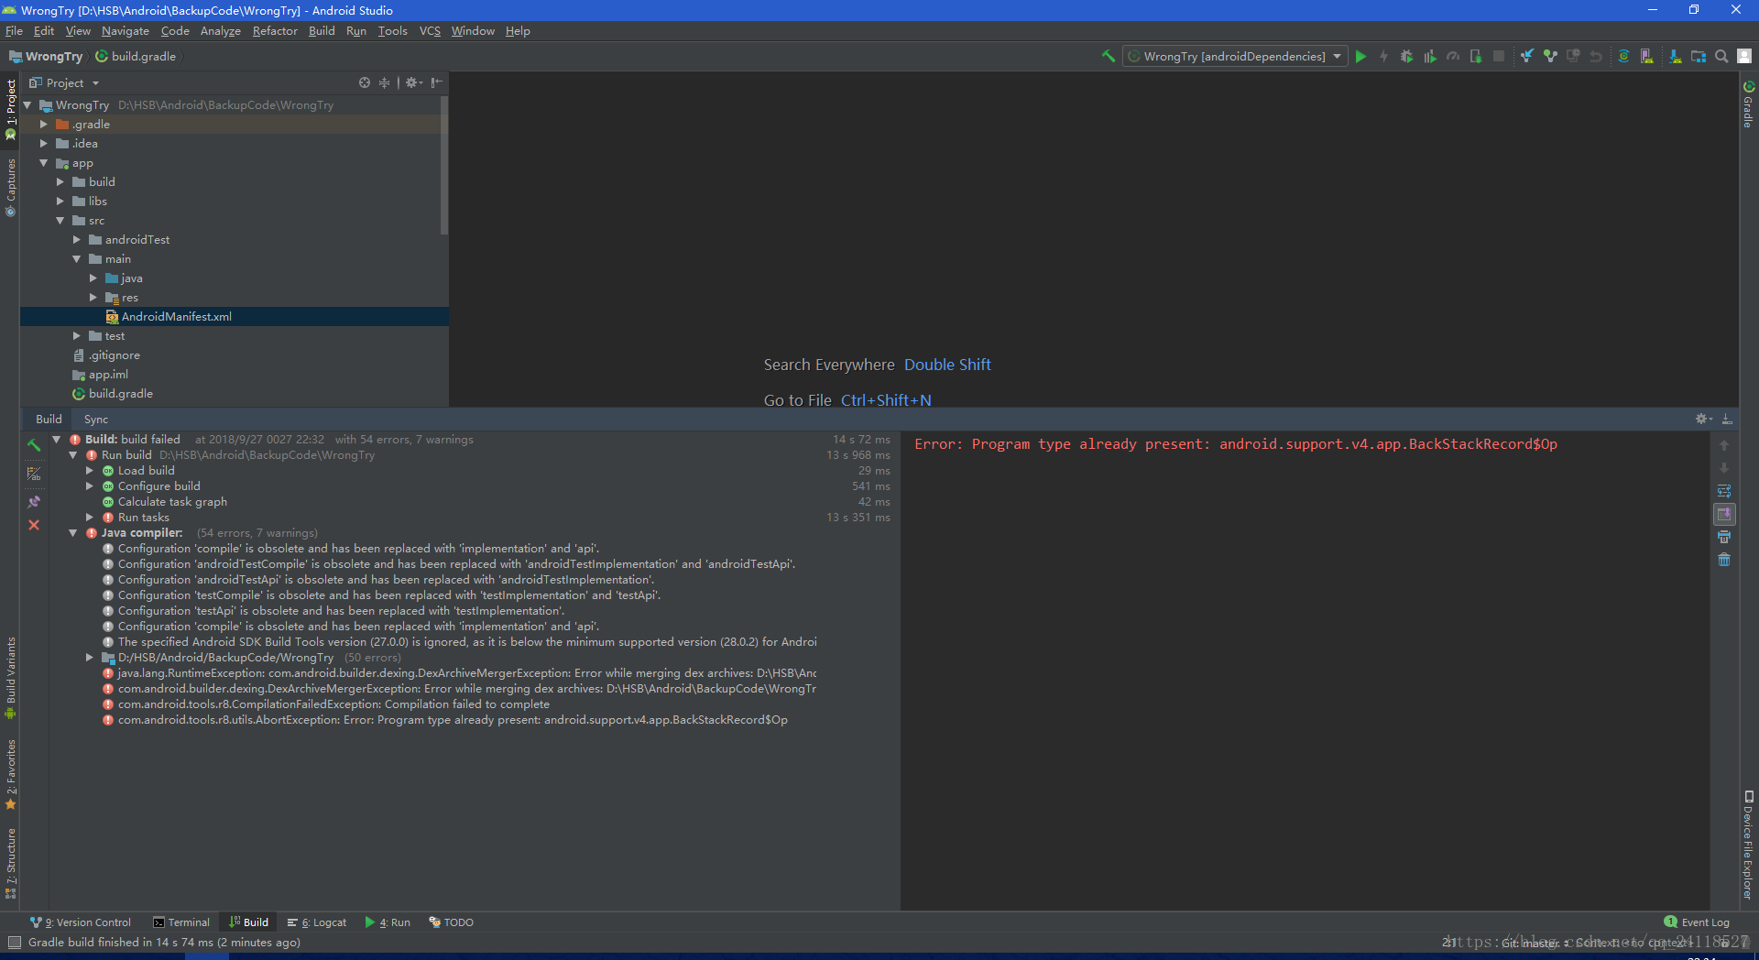Click the Make Project hammer icon in toolbar

click(1108, 56)
